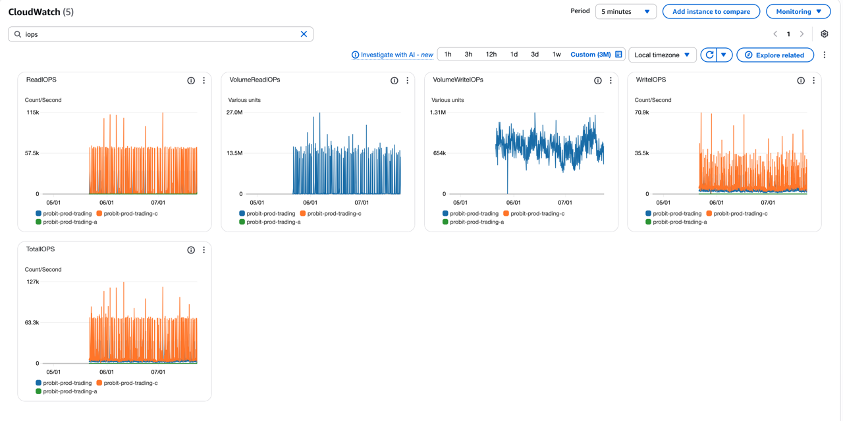This screenshot has width=843, height=421.
Task: Open the CloudWatch settings gear icon
Action: point(824,34)
